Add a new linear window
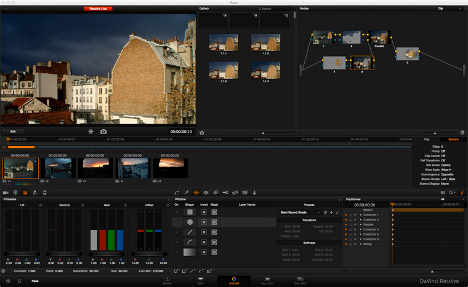 point(184,271)
